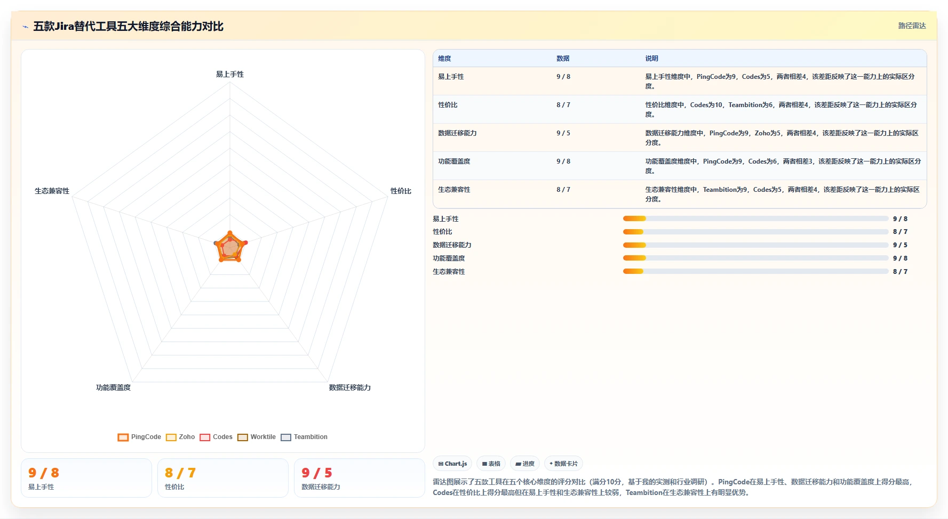Click the 数据 table column header

pos(563,59)
